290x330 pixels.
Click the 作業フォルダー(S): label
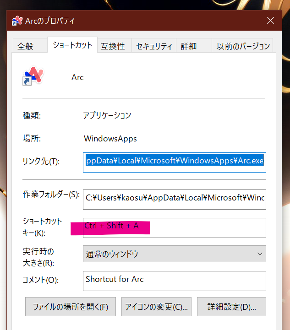[x=51, y=194]
